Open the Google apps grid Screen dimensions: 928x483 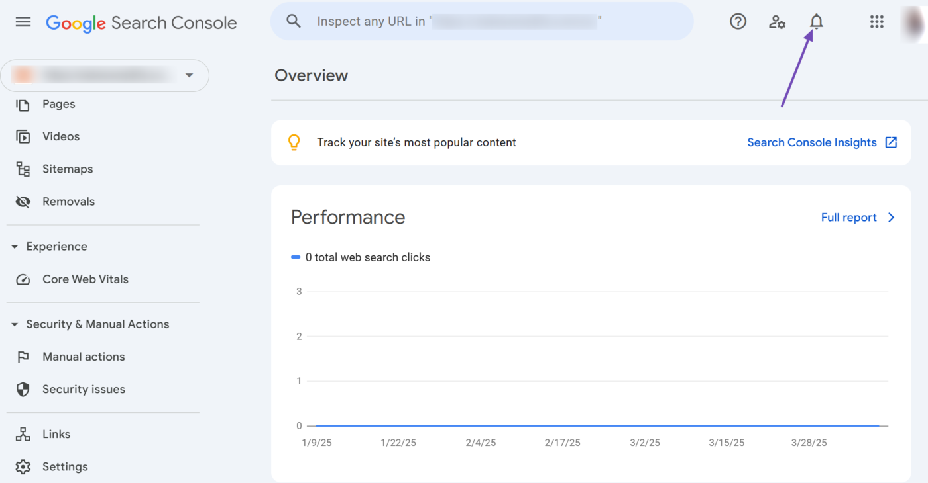pyautogui.click(x=876, y=22)
